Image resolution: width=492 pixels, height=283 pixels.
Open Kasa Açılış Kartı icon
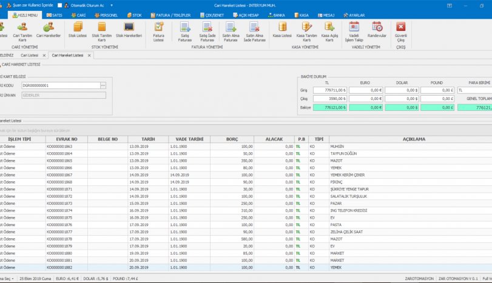click(x=329, y=32)
